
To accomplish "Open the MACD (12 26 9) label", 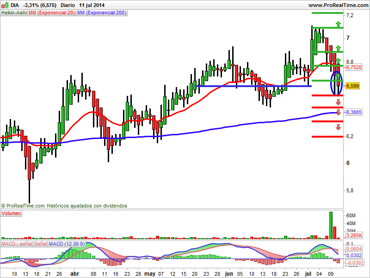I will coord(67,244).
